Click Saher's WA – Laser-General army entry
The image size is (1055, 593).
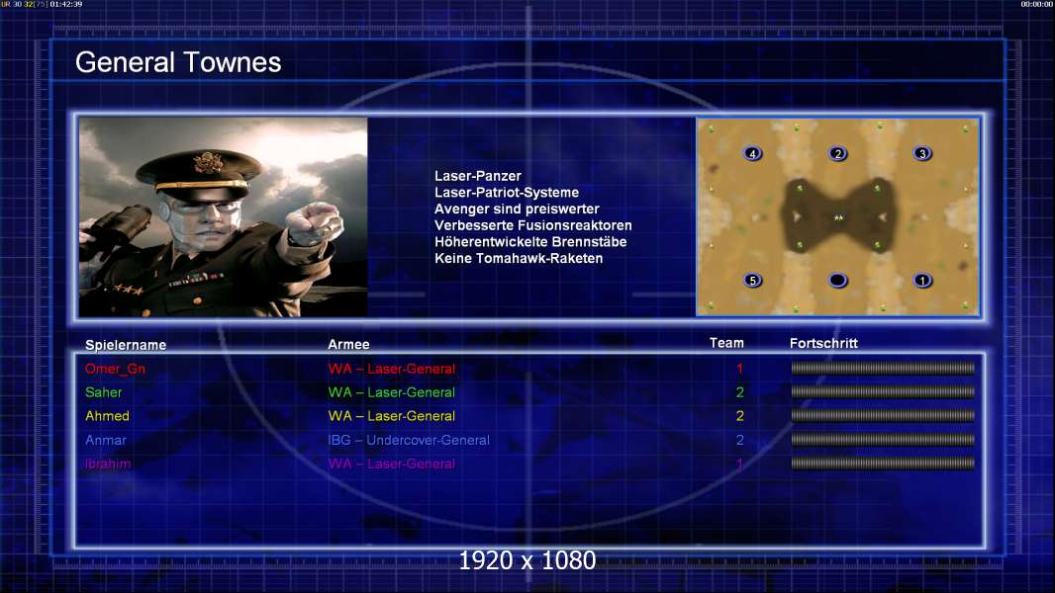click(x=392, y=392)
